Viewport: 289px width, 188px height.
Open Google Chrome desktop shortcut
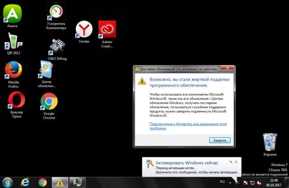click(x=49, y=106)
